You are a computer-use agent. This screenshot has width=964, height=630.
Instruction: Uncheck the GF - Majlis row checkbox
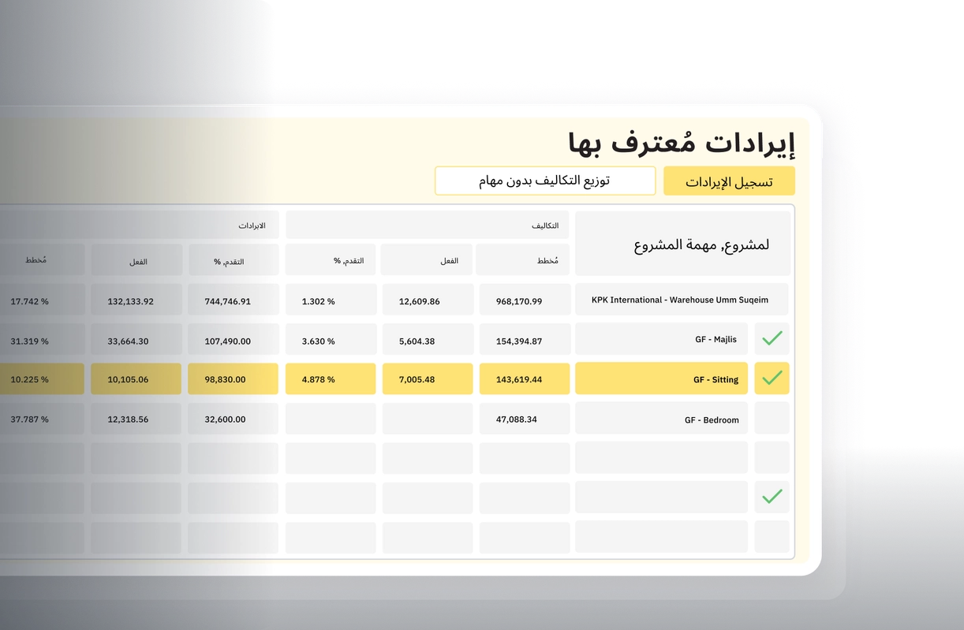772,339
